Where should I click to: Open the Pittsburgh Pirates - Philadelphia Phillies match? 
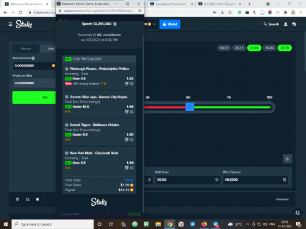[99, 69]
